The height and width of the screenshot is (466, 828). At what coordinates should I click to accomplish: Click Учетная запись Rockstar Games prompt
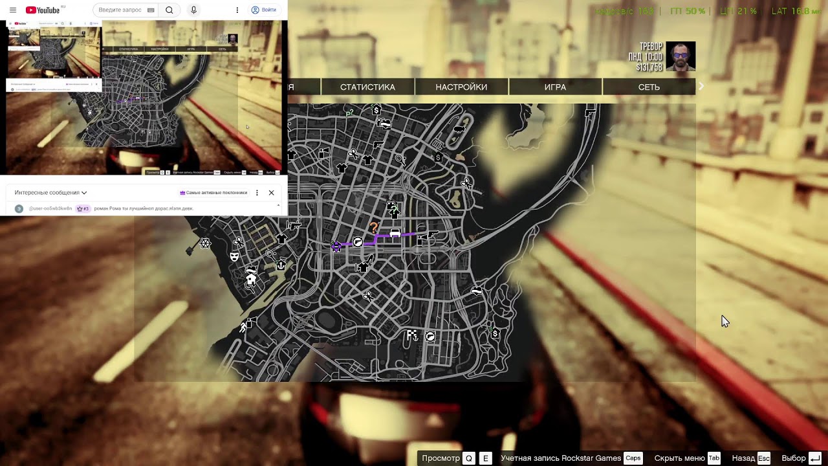tap(571, 458)
